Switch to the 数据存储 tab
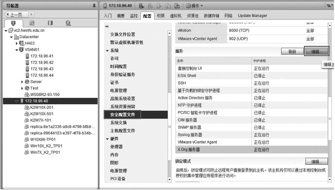The image size is (335, 190). [211, 16]
